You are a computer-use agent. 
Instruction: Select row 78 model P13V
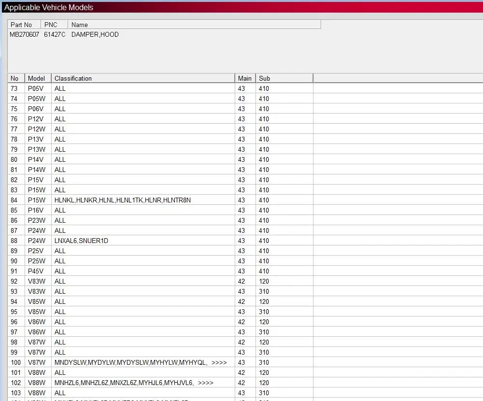tap(36, 140)
